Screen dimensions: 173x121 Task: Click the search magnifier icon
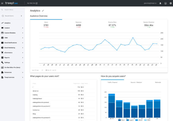(x=2, y=10)
